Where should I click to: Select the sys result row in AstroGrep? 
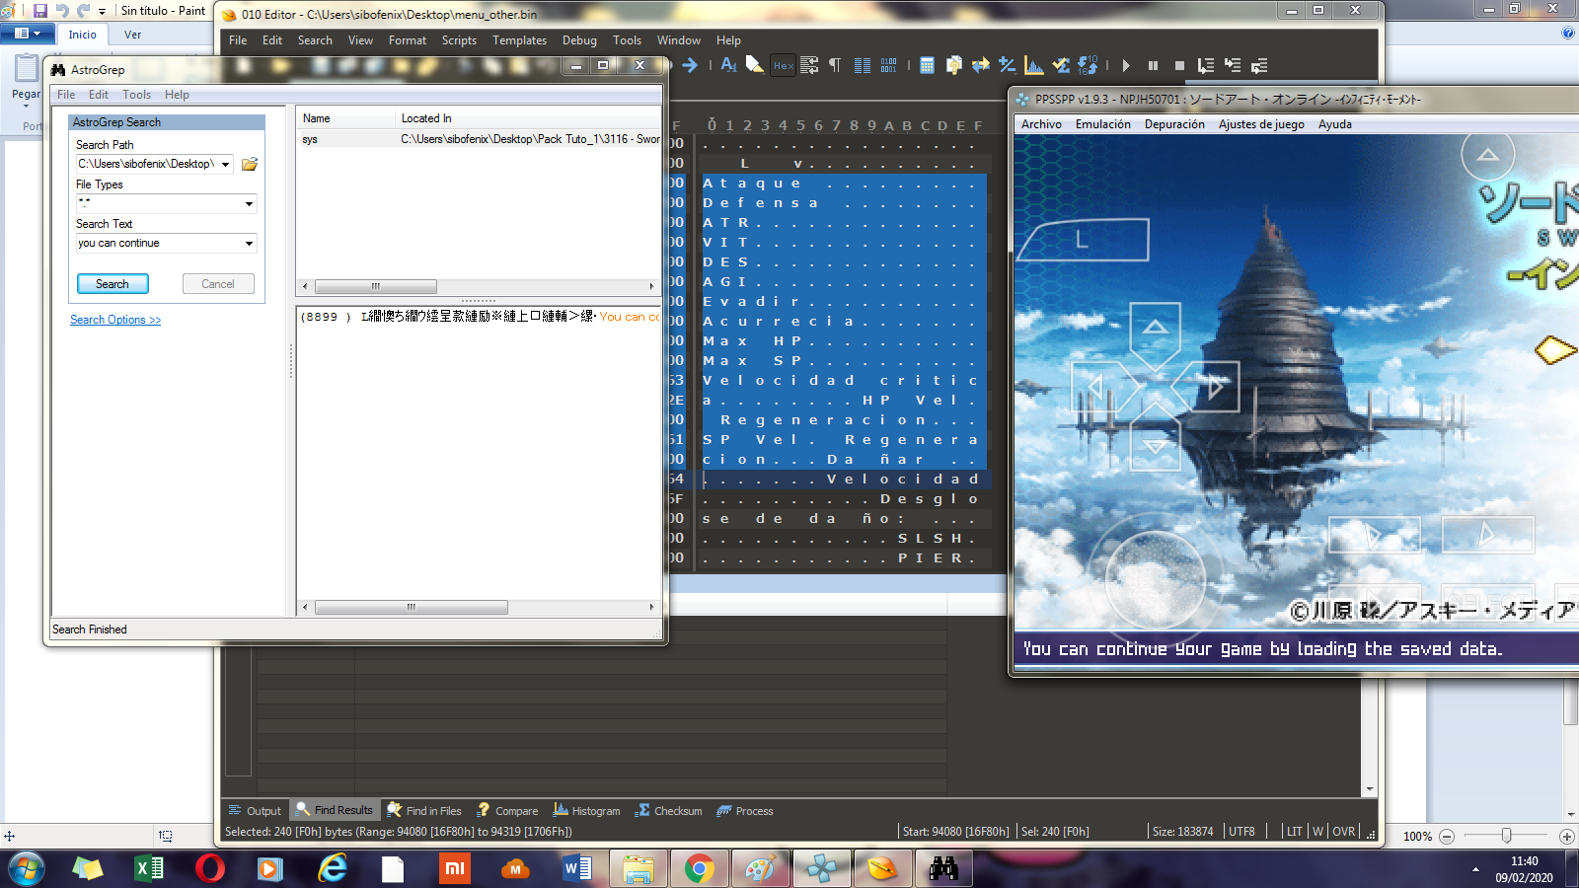(479, 139)
